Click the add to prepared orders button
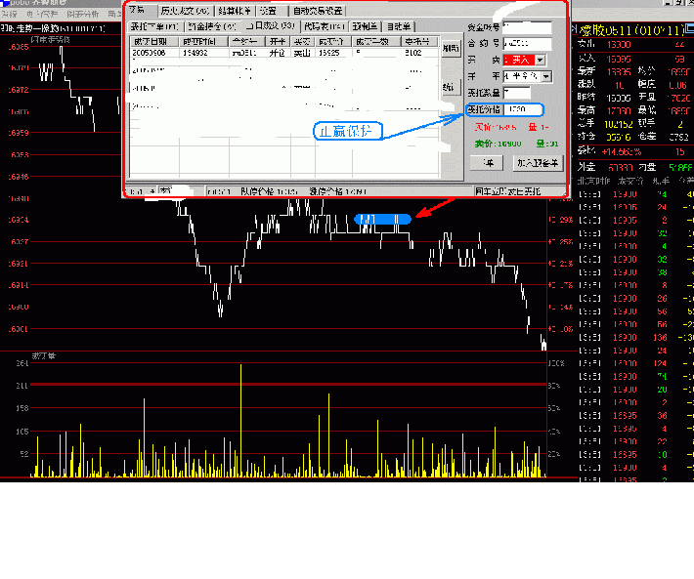 (538, 163)
